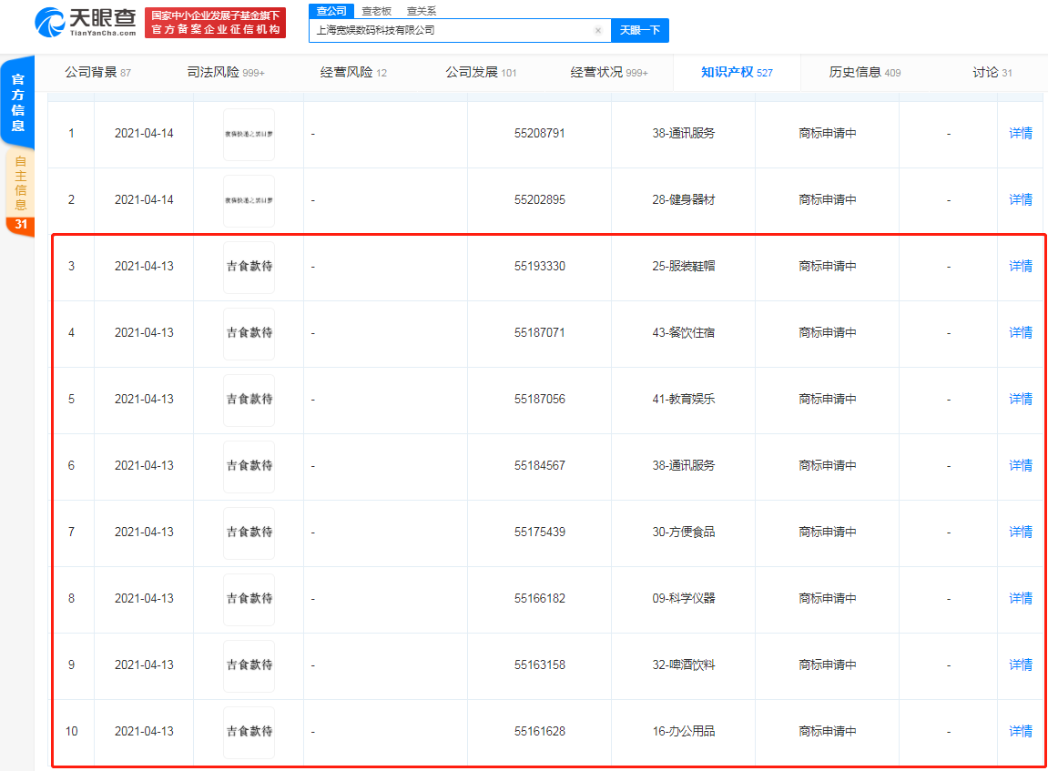Open 详情 for trademark 55193330
This screenshot has height=771, width=1048.
1021,267
